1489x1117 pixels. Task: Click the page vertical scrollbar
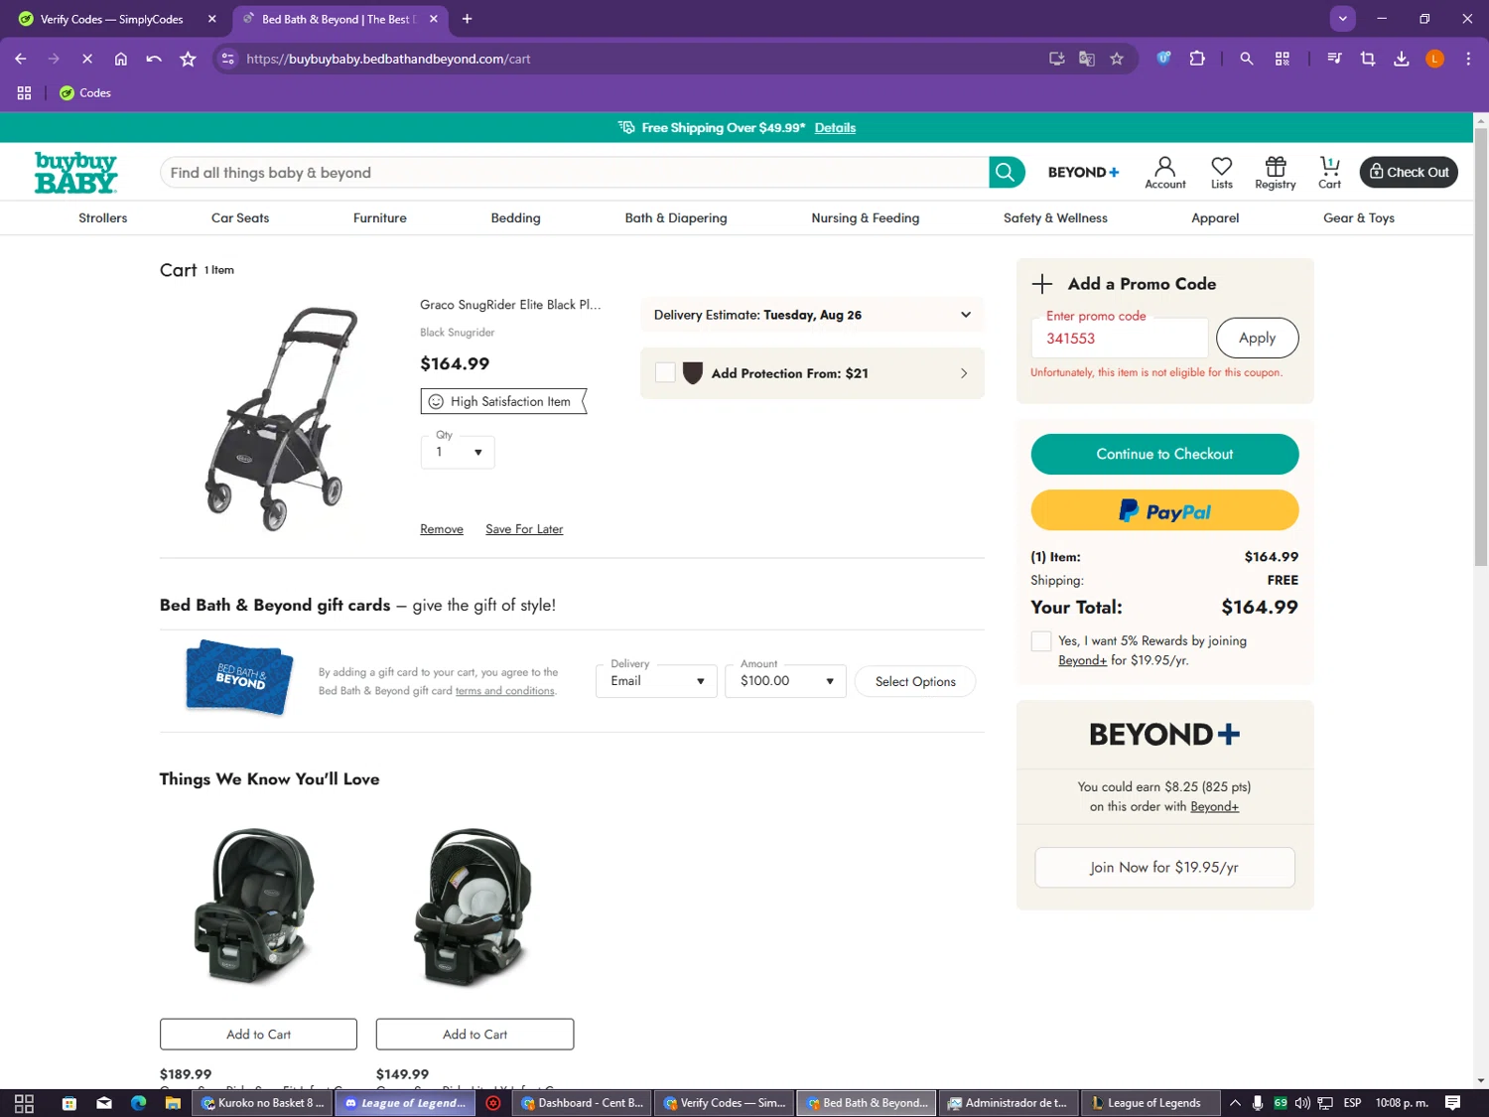[x=1480, y=348]
